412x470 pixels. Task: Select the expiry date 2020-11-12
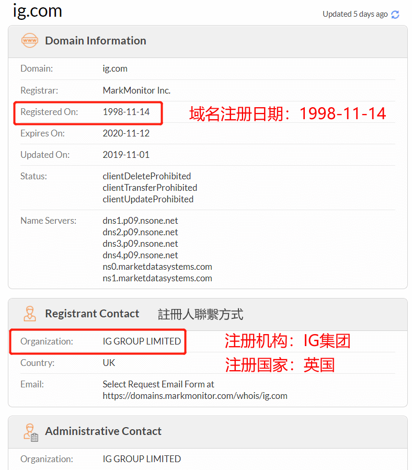pos(126,133)
